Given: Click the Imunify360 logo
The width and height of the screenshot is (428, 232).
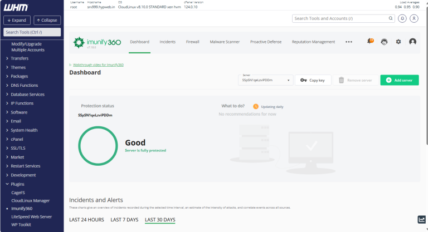Looking at the screenshot, I should [95, 42].
